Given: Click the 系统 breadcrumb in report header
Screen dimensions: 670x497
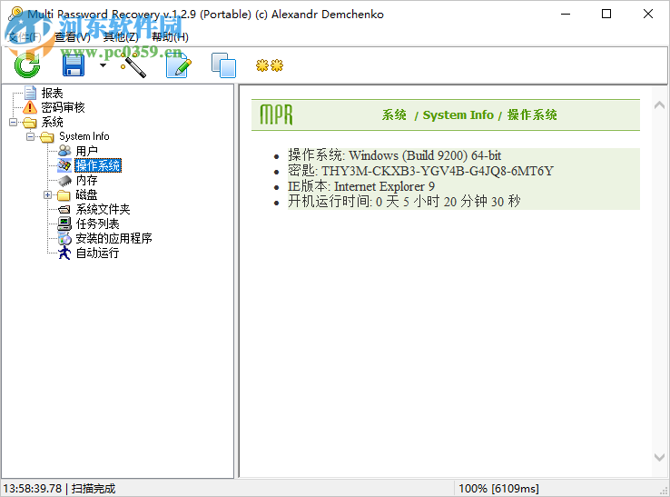Looking at the screenshot, I should click(x=394, y=115).
